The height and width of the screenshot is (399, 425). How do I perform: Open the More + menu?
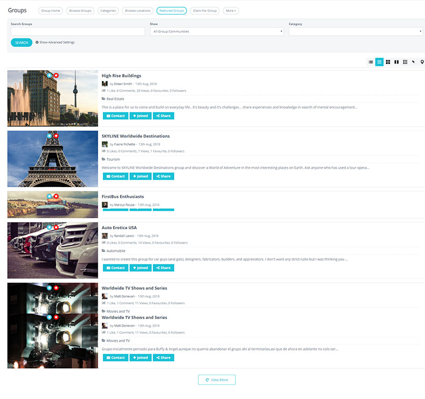pos(231,10)
